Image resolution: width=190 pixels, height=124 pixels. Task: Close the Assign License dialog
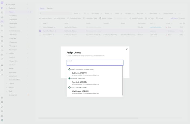coord(126,49)
